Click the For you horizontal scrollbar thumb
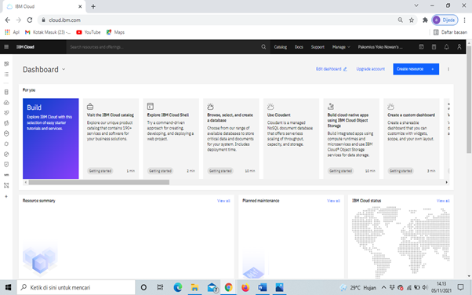 click(x=99, y=182)
